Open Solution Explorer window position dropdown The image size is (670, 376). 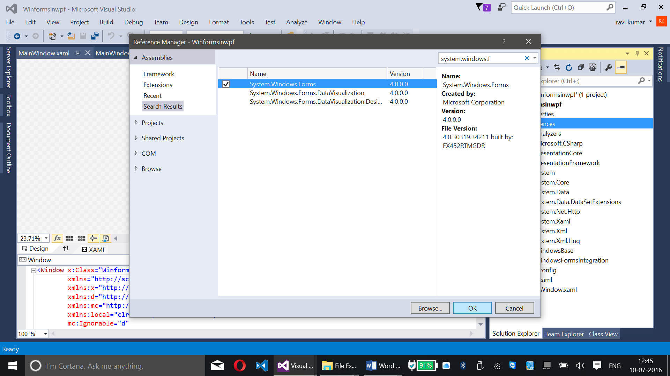point(627,53)
